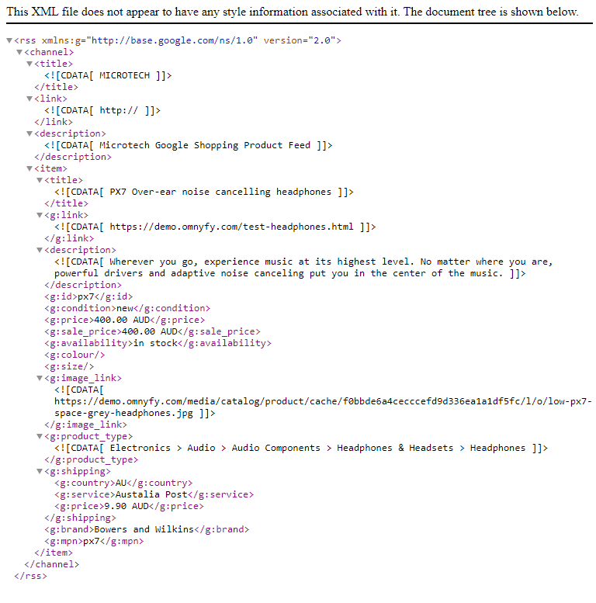Collapse the channel node
This screenshot has width=596, height=603.
19,52
